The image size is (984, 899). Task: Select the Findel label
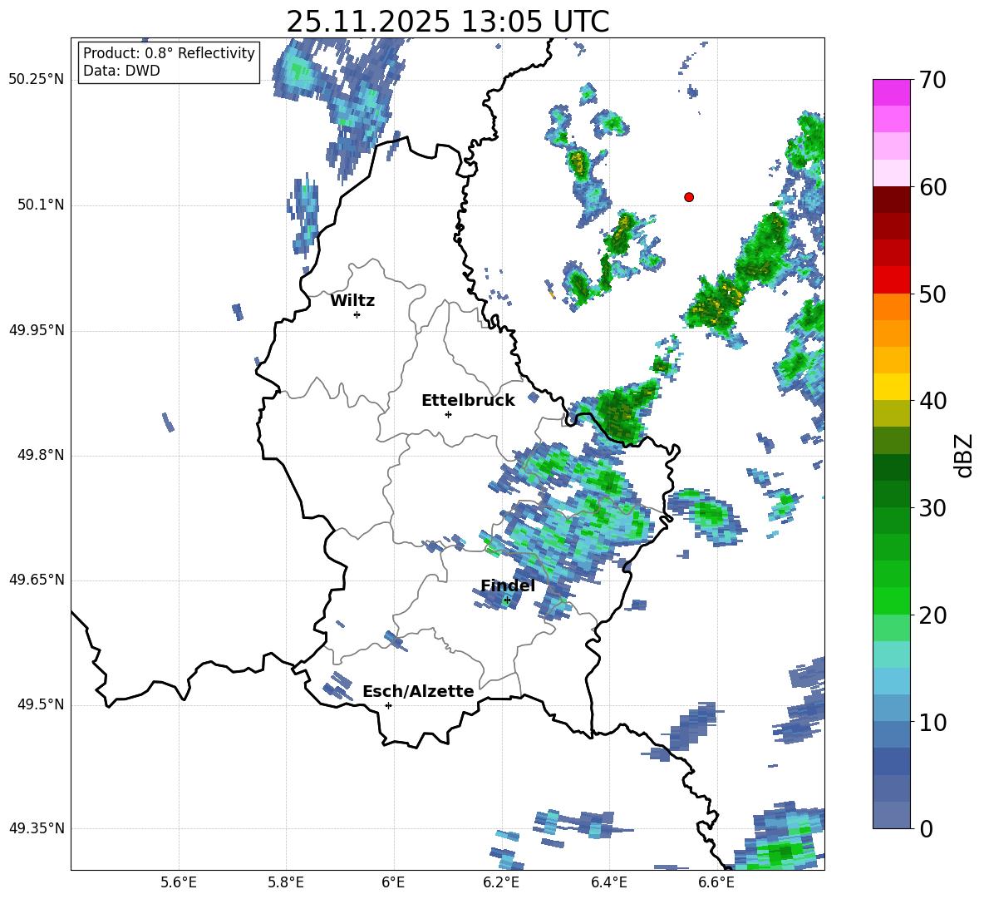508,585
